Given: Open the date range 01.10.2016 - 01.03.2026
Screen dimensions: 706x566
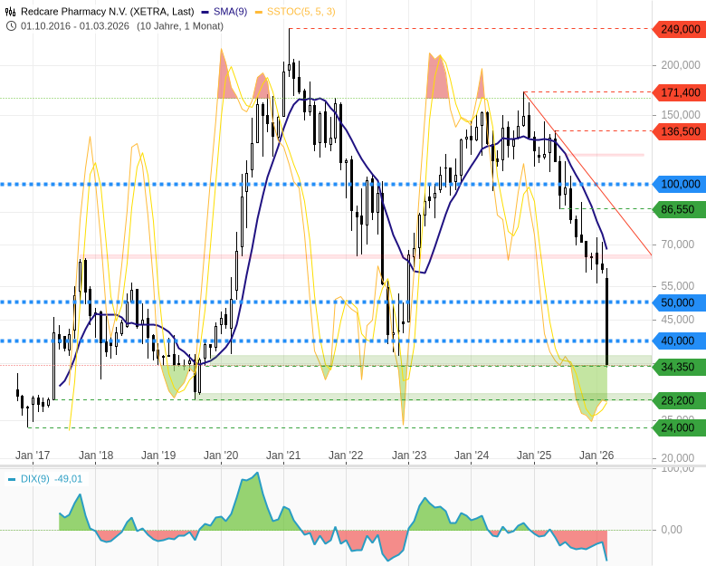Looking at the screenshot, I should (75, 25).
